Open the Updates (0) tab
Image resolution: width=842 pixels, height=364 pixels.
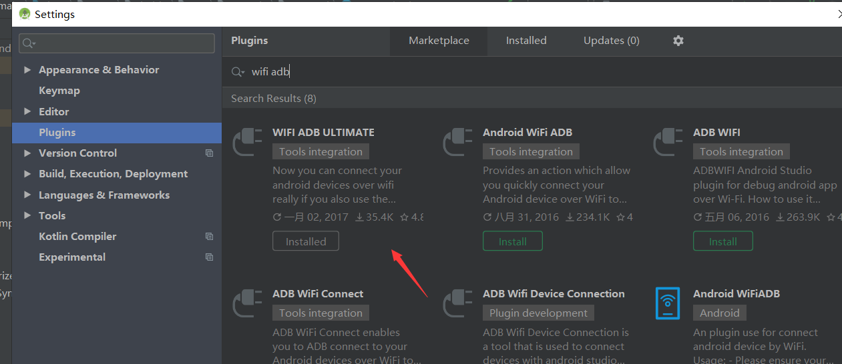[x=612, y=41]
